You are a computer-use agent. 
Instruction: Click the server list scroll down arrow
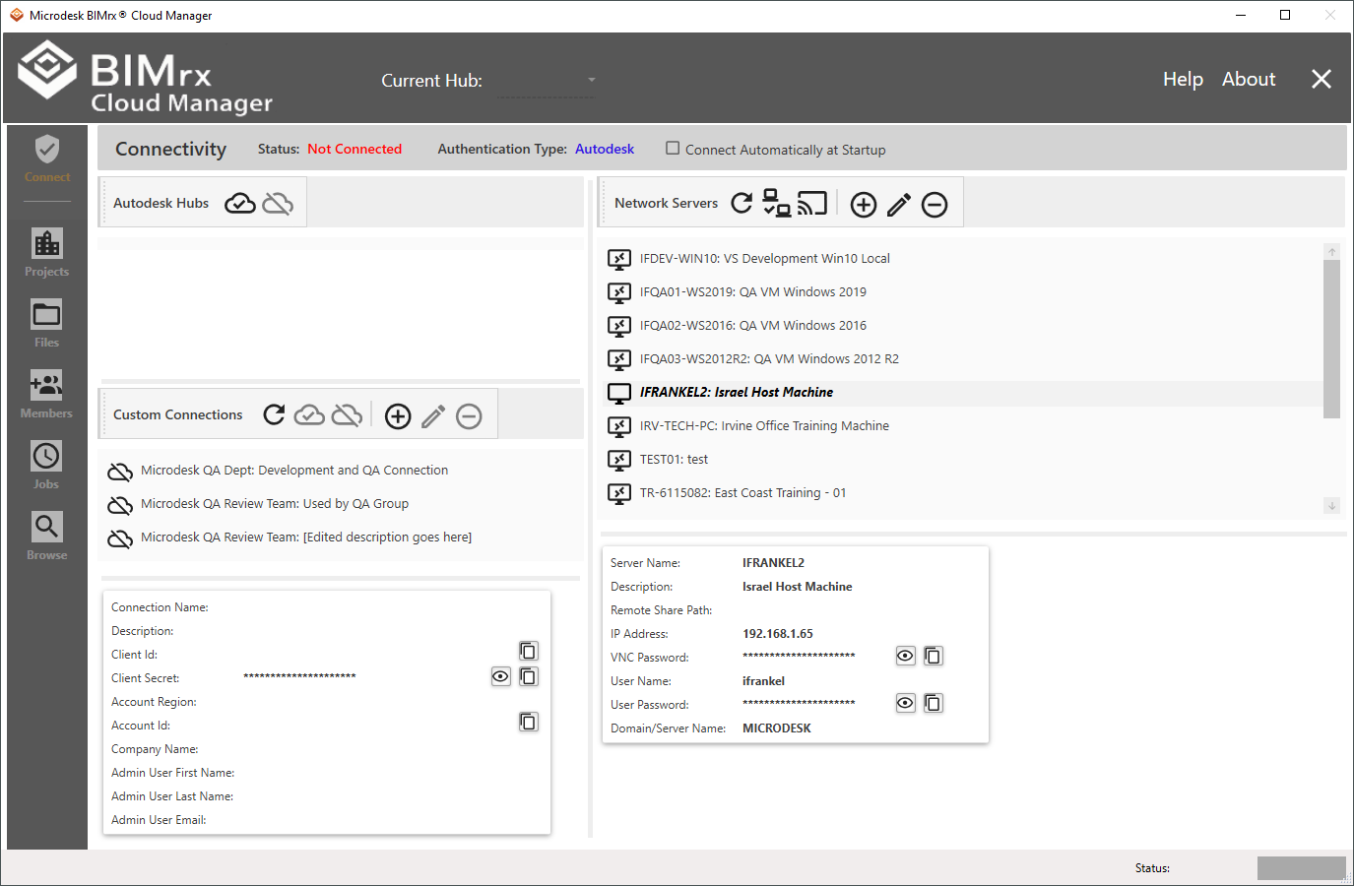coord(1331,506)
